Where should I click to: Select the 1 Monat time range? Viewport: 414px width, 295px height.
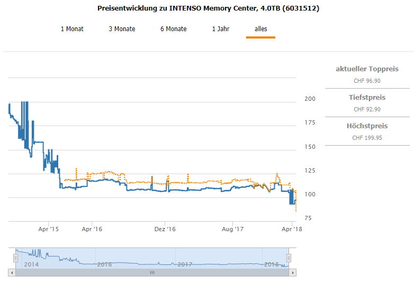click(72, 29)
